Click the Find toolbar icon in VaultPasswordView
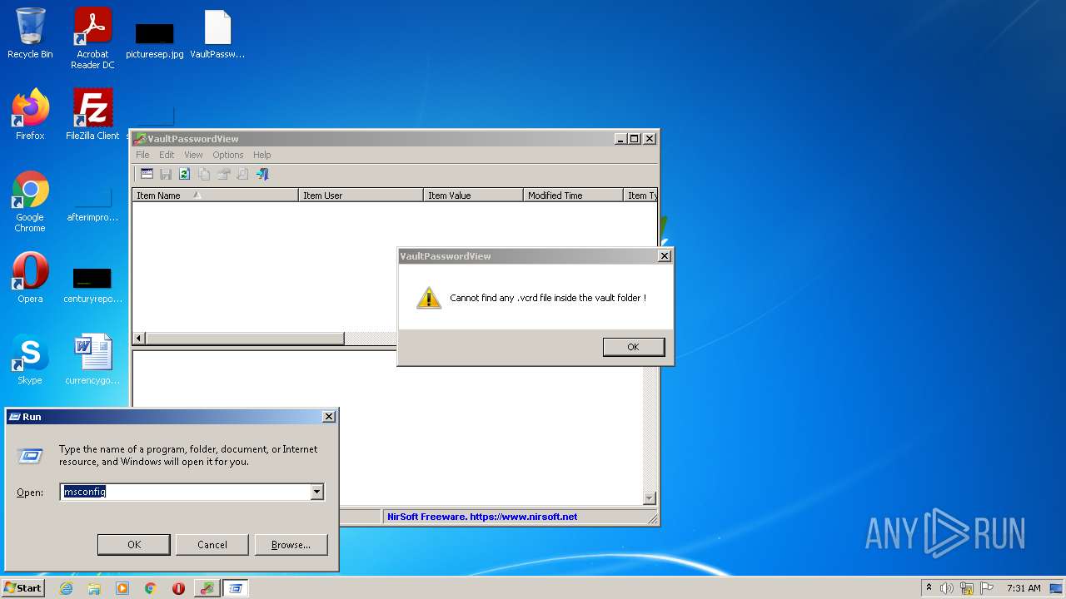 242,174
